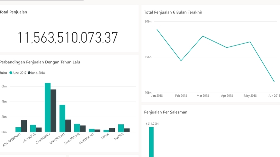Image resolution: width=280 pixels, height=157 pixels.
Task: Click the ABC PRESIDENT June 2017 bar
Action: [x=18, y=129]
